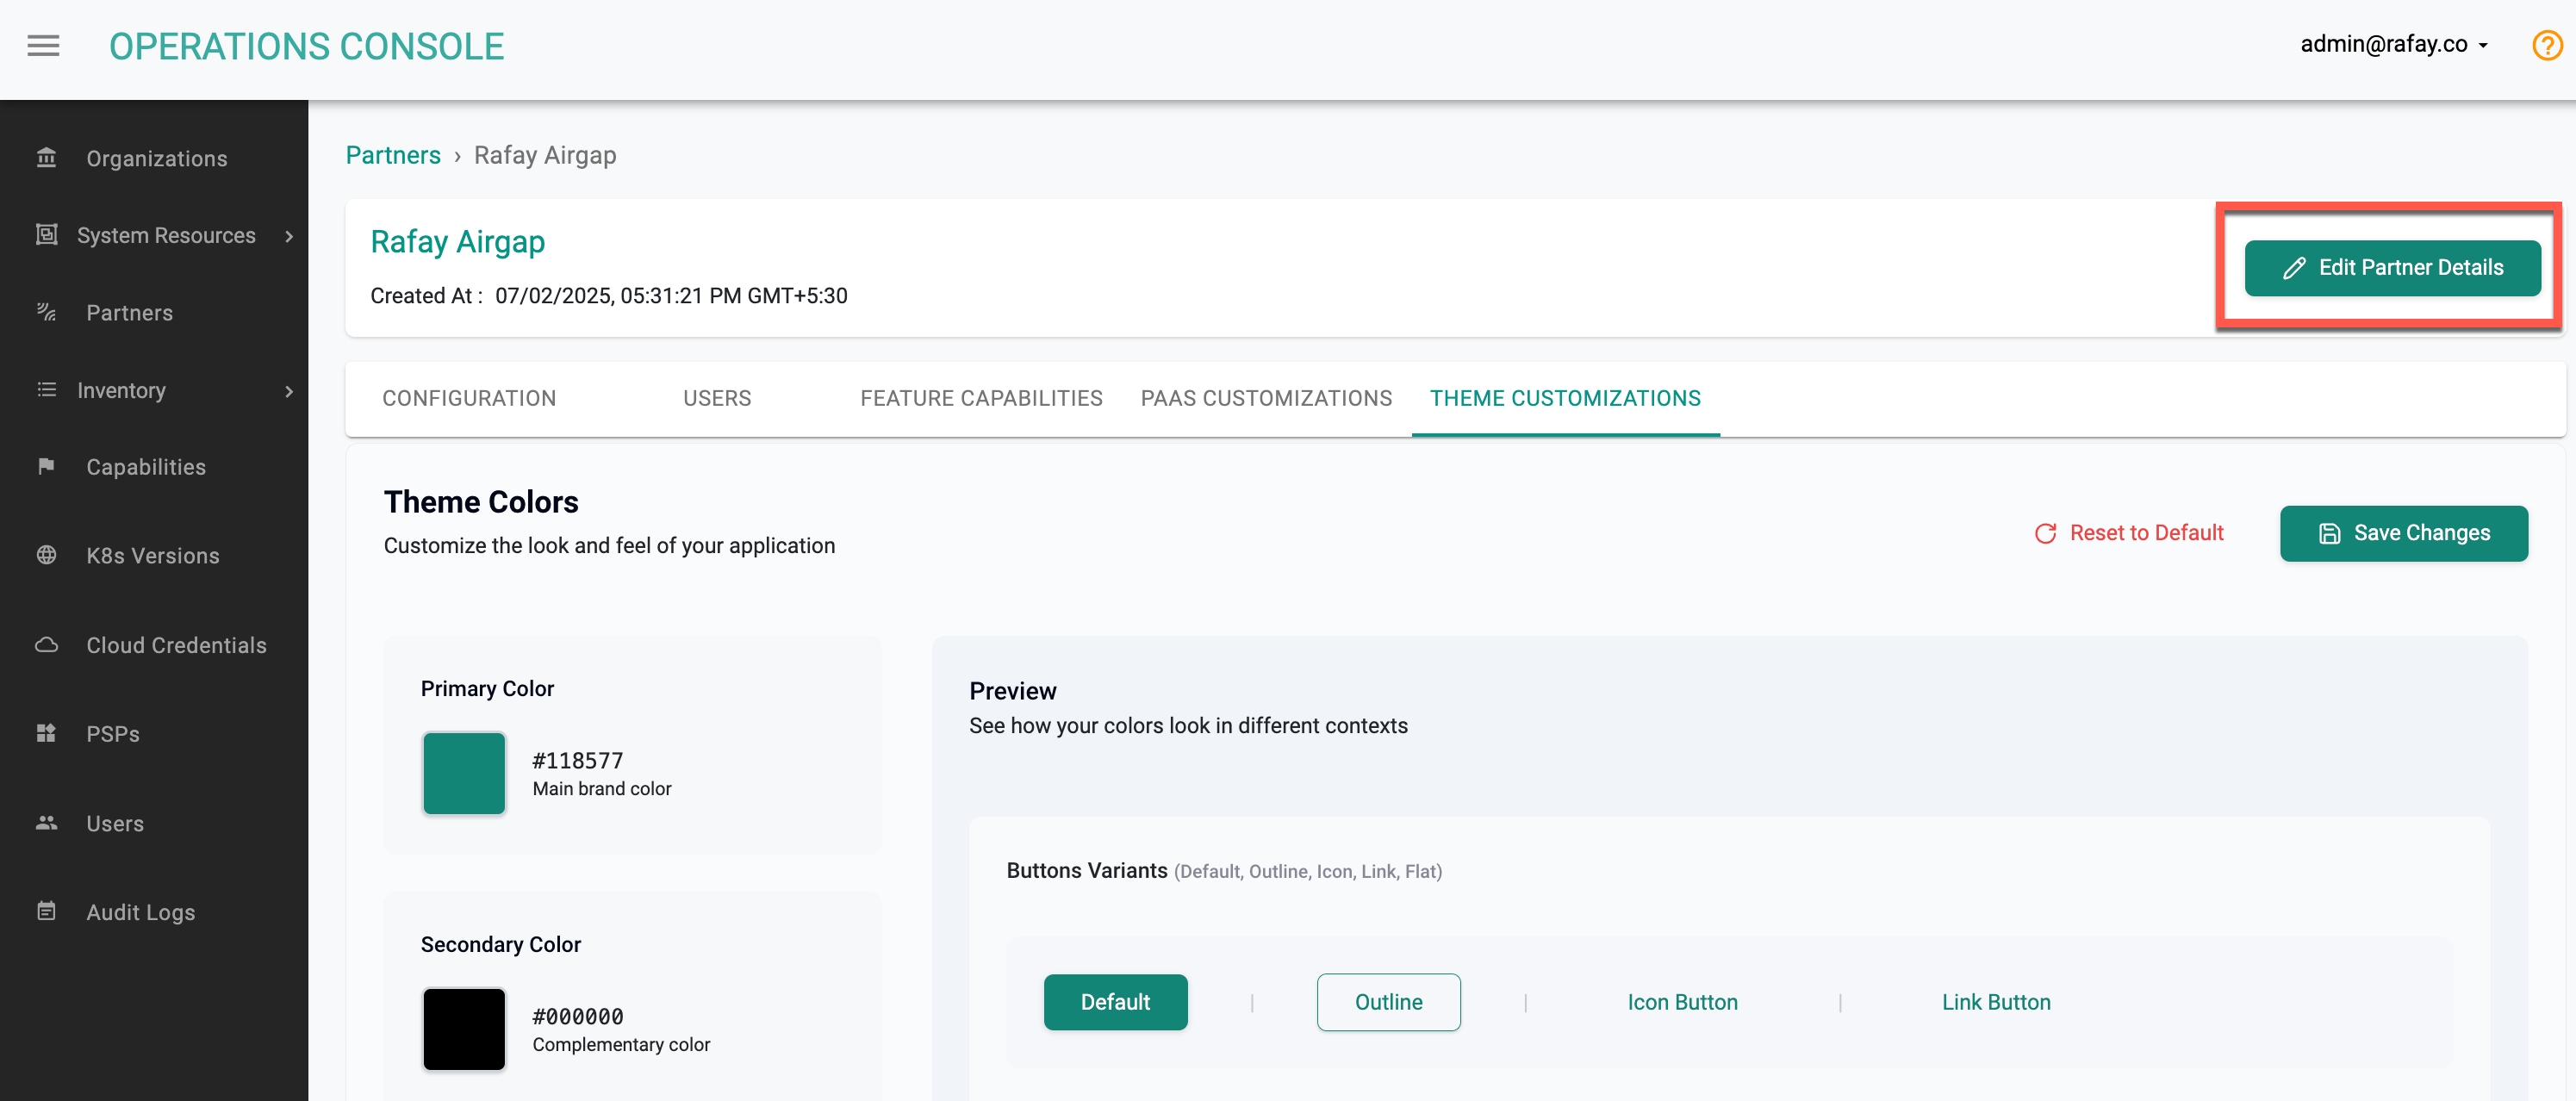Image resolution: width=2576 pixels, height=1101 pixels.
Task: Click the System Resources sidebar icon
Action: (x=46, y=235)
